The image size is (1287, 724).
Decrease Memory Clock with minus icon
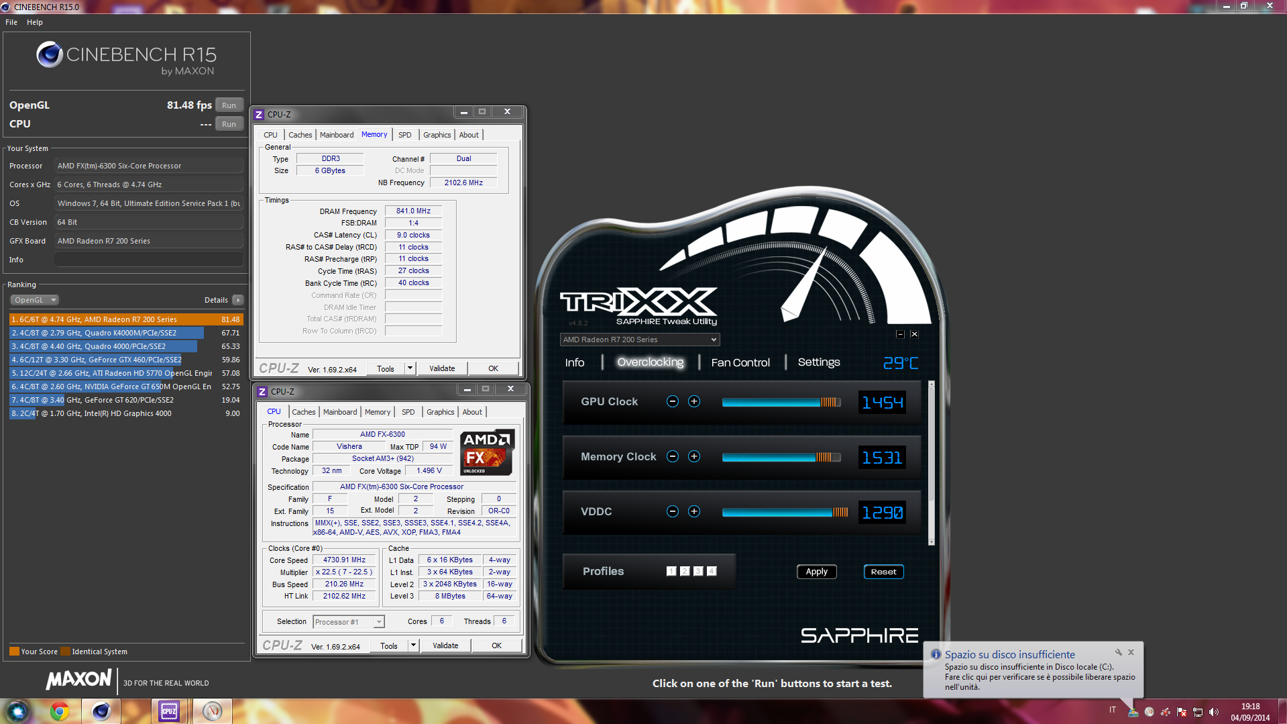click(x=673, y=456)
